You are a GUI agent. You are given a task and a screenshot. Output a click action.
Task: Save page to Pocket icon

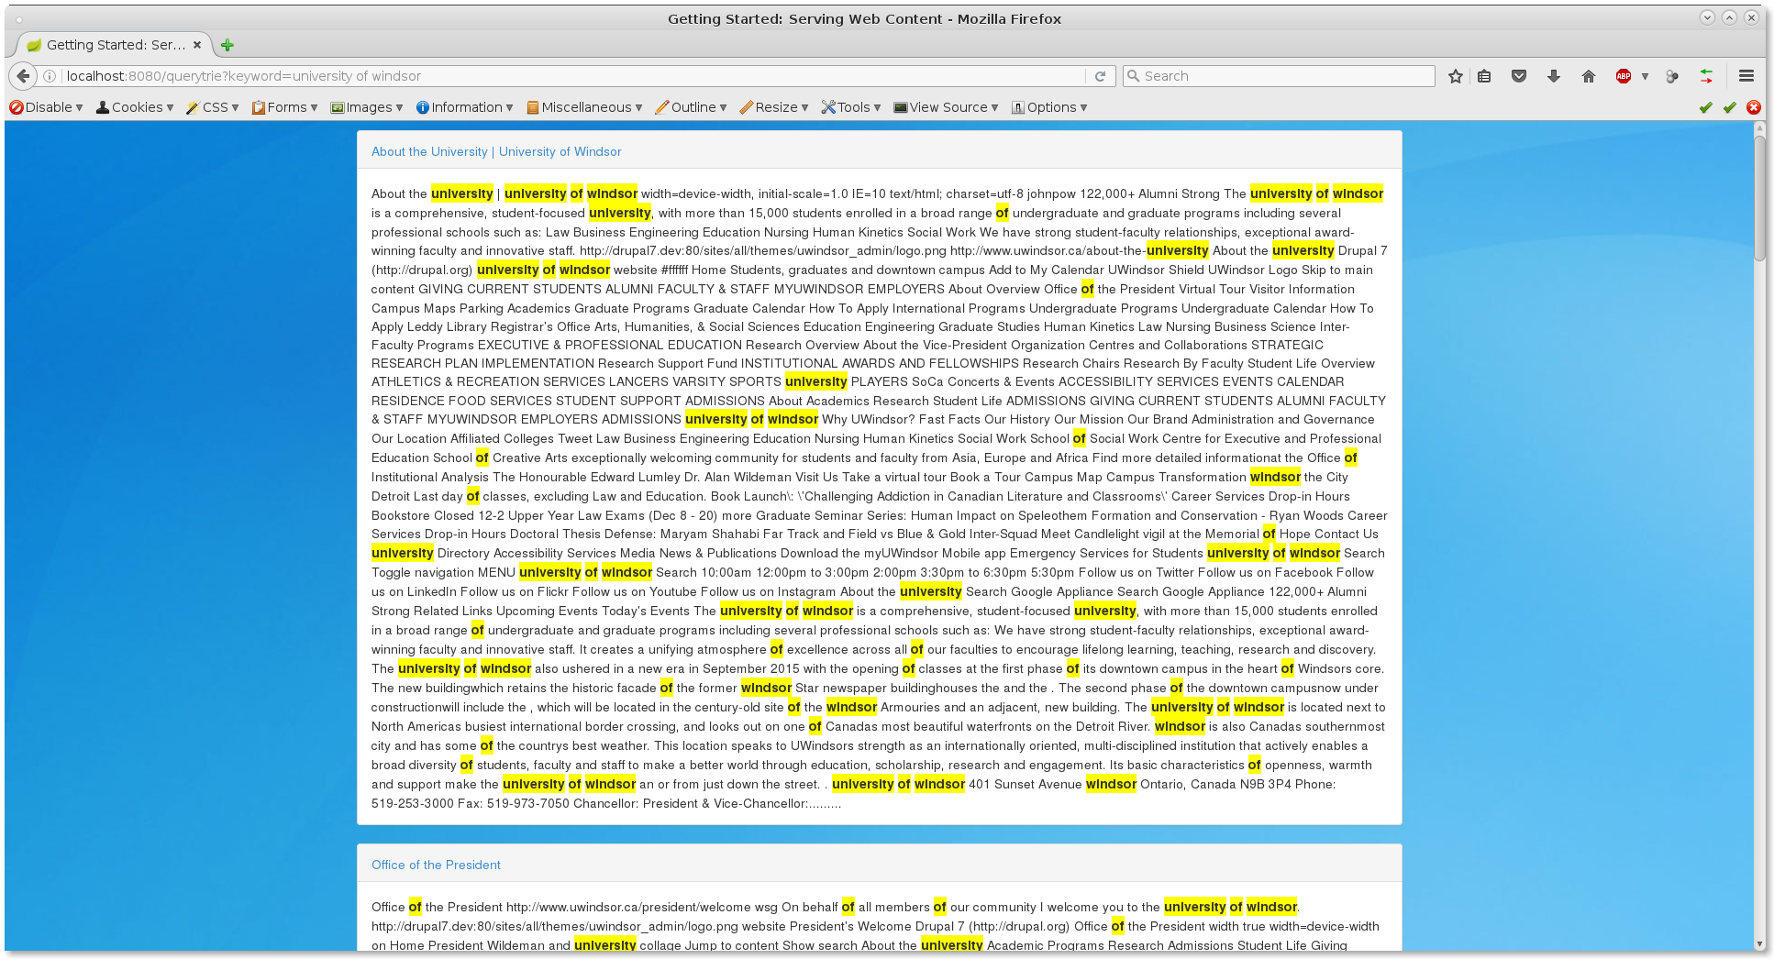[x=1519, y=76]
